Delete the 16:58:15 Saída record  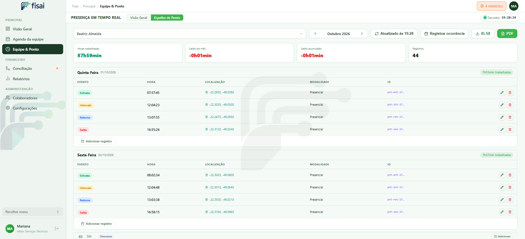[x=510, y=212]
